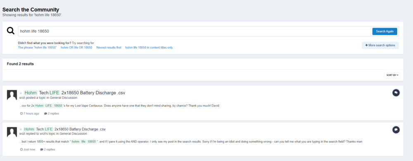Click "Showing results for 'hohm life 18650'" text
The image size is (413, 161).
point(32,15)
